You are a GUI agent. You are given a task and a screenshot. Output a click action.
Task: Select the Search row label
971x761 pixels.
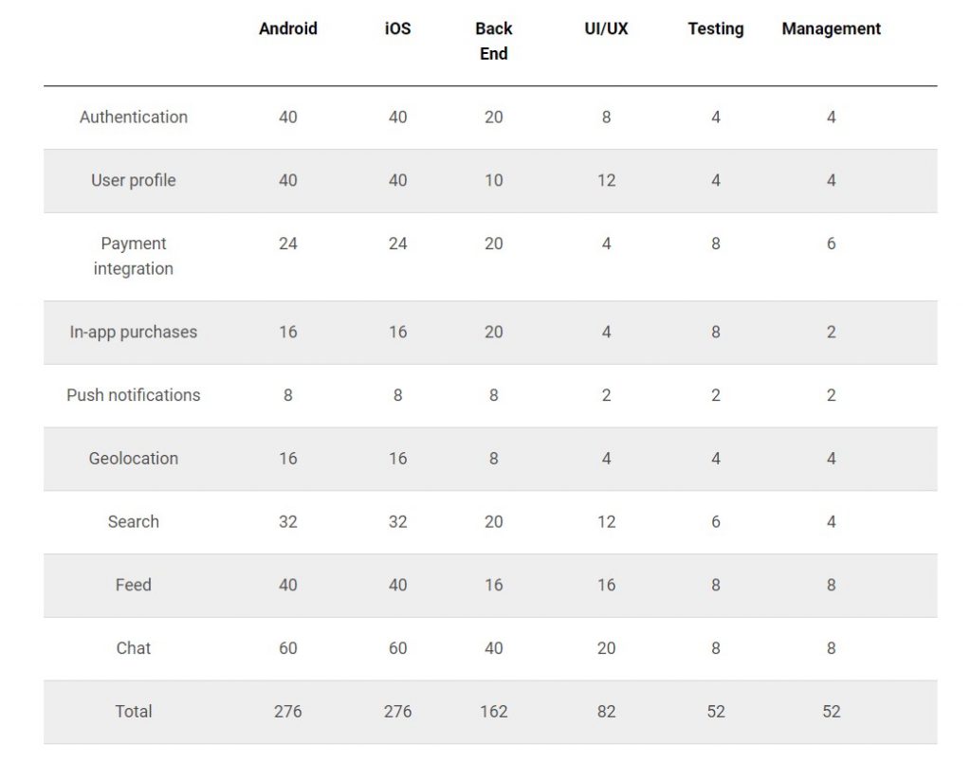pyautogui.click(x=134, y=521)
